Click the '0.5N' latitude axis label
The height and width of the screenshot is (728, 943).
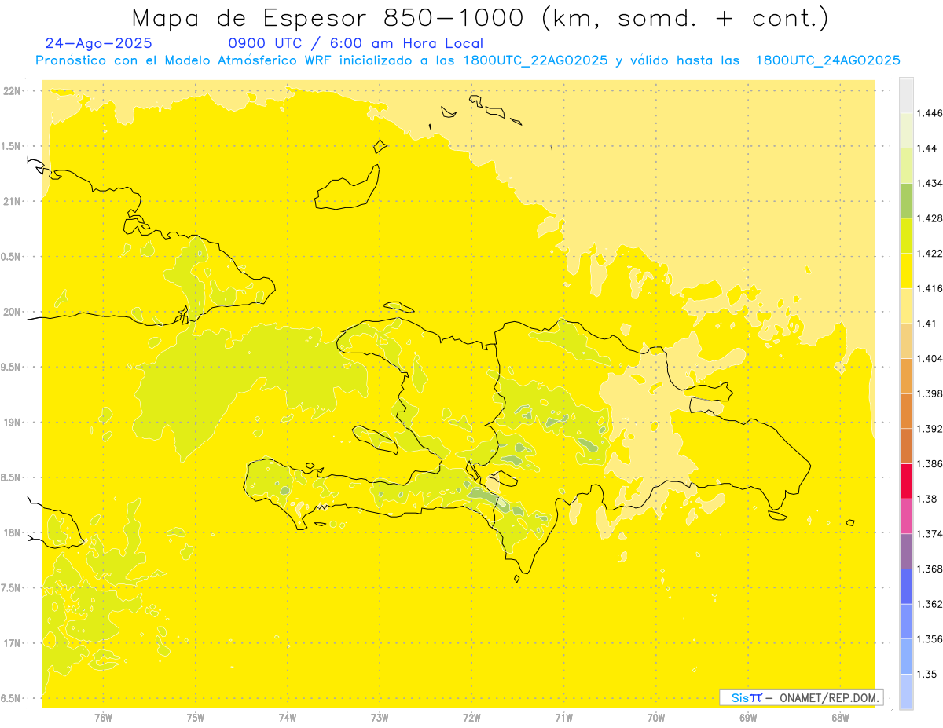(x=12, y=257)
